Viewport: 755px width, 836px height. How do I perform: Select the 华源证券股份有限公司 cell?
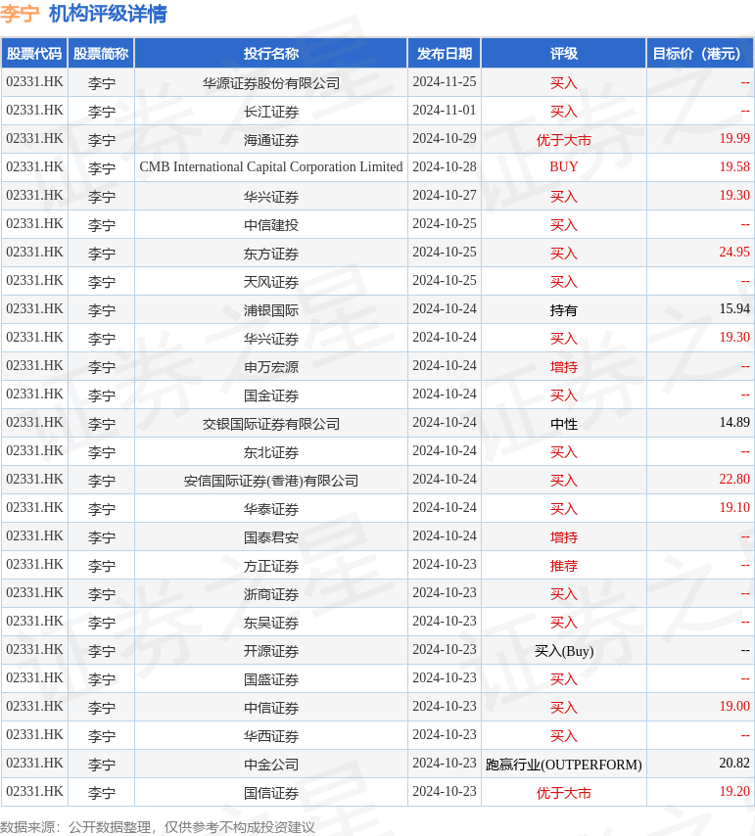click(x=271, y=83)
